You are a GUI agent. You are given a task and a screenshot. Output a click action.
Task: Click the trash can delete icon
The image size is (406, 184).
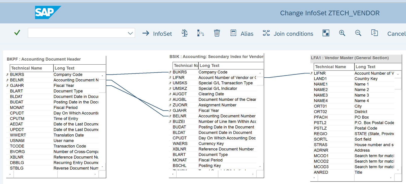click(x=217, y=33)
